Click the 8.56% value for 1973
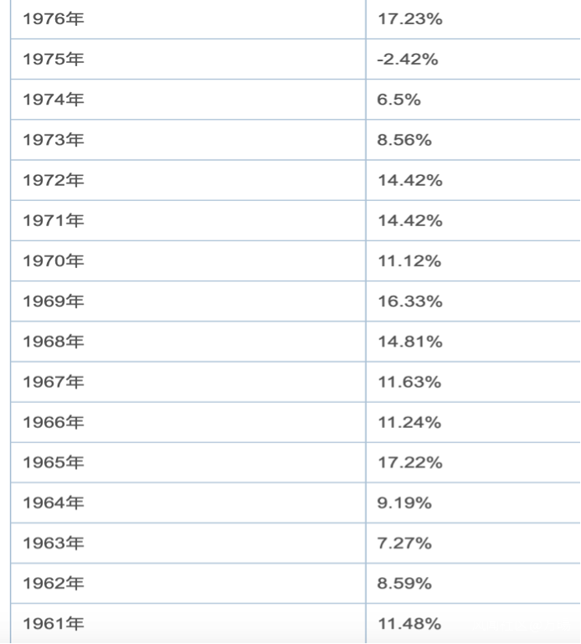The height and width of the screenshot is (644, 581). coord(404,140)
